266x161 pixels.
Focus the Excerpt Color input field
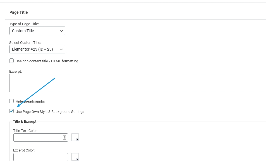click(40, 157)
